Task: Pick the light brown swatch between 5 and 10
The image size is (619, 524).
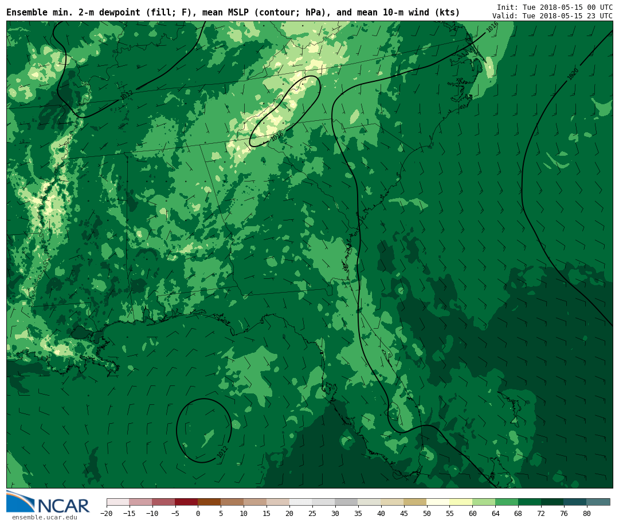Action: [232, 502]
